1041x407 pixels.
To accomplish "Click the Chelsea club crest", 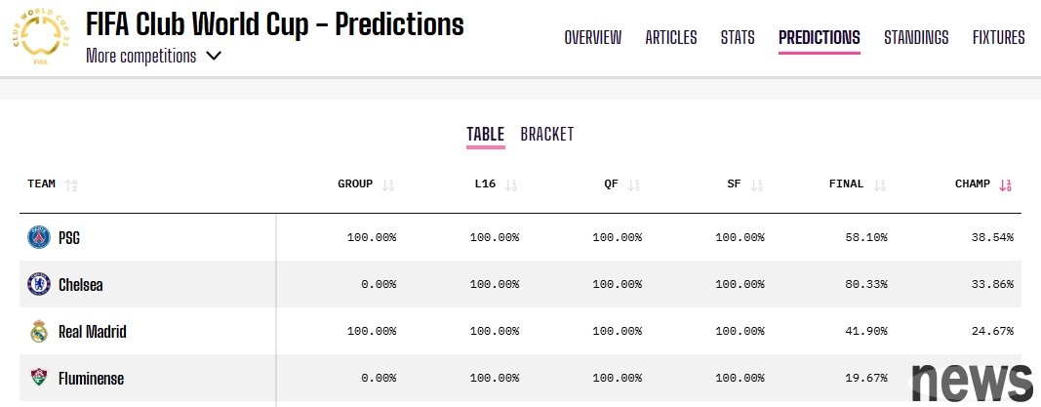I will 39,284.
